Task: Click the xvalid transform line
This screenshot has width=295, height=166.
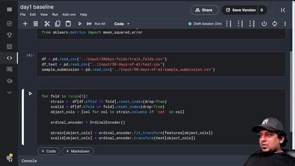Action: tap(123, 138)
